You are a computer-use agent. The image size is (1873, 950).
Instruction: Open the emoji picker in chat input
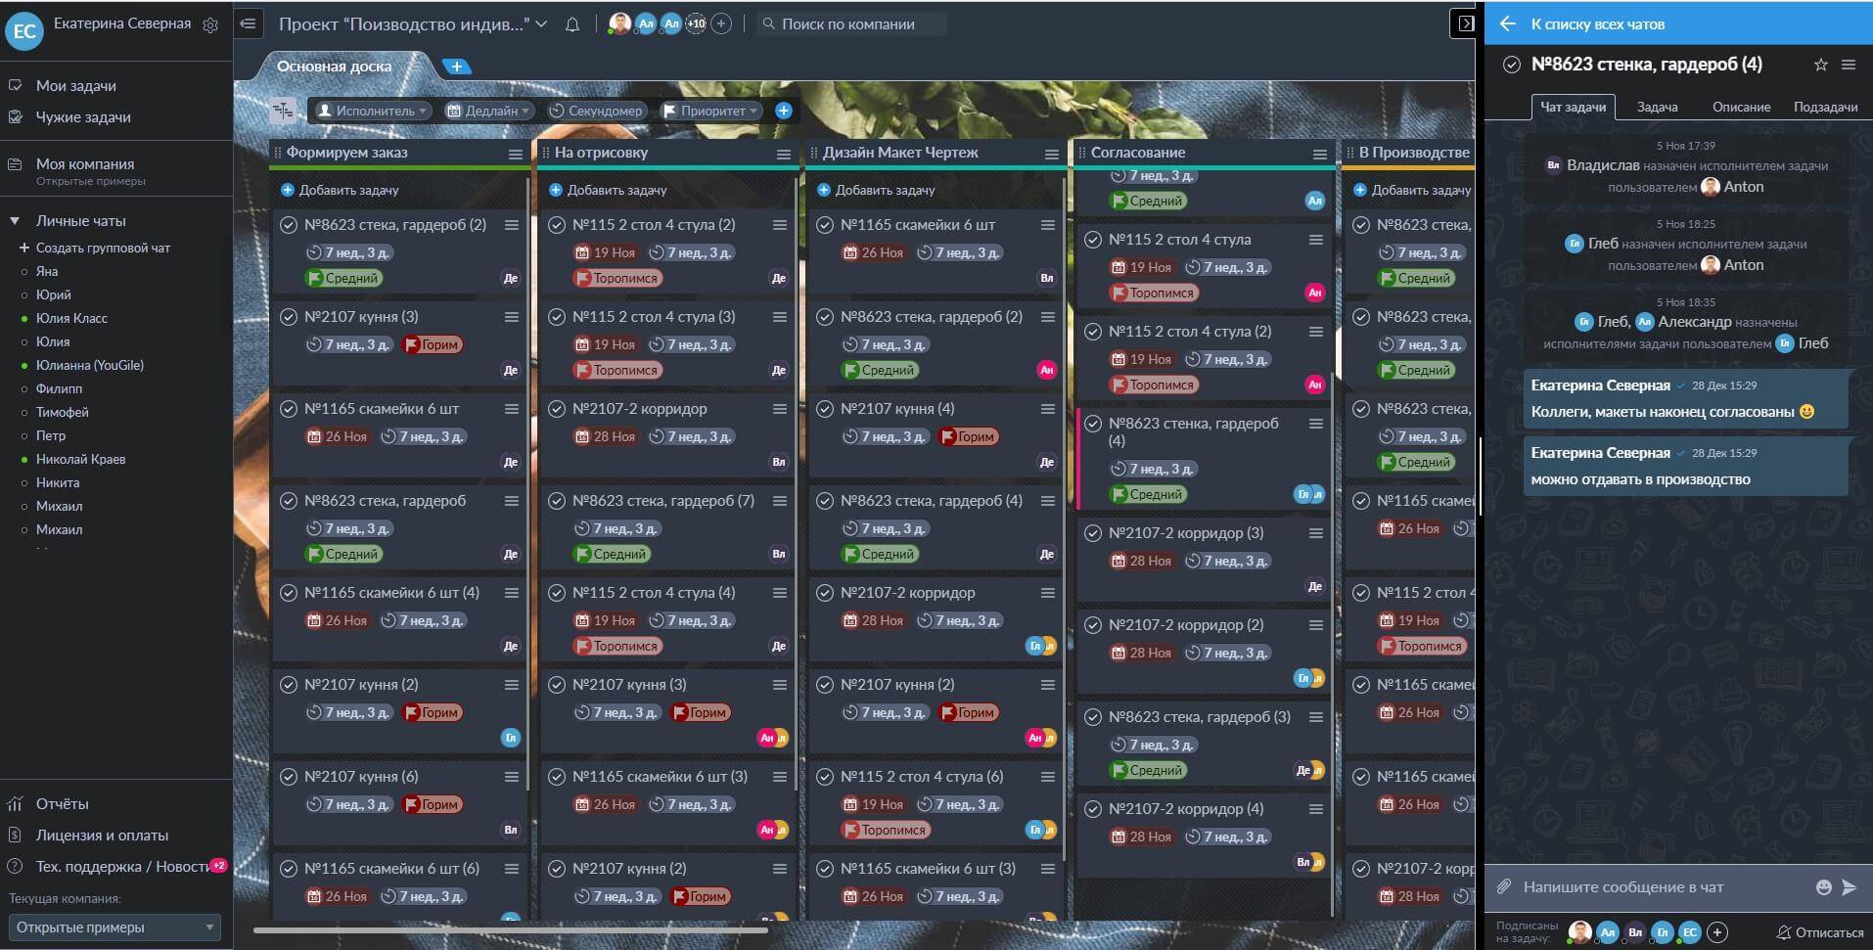tap(1823, 887)
